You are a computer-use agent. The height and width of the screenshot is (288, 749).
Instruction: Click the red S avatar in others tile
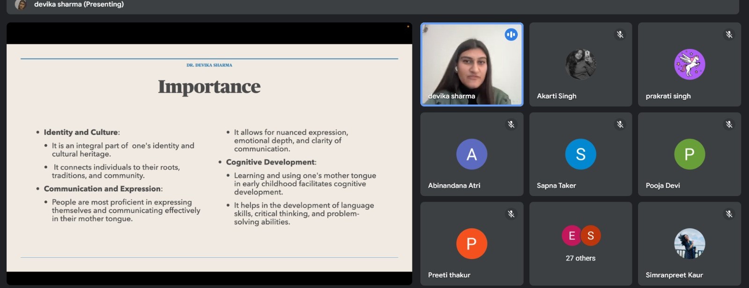tap(591, 236)
